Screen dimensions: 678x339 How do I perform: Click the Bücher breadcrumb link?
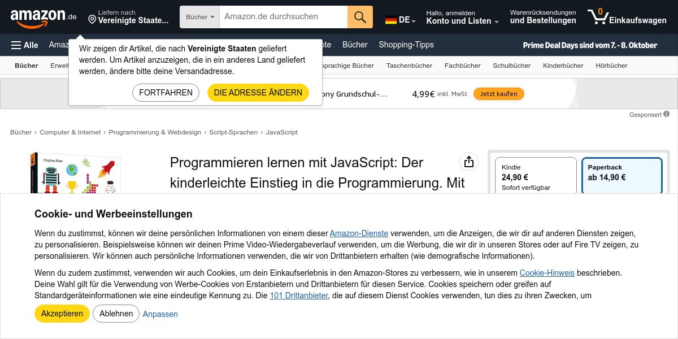[21, 132]
